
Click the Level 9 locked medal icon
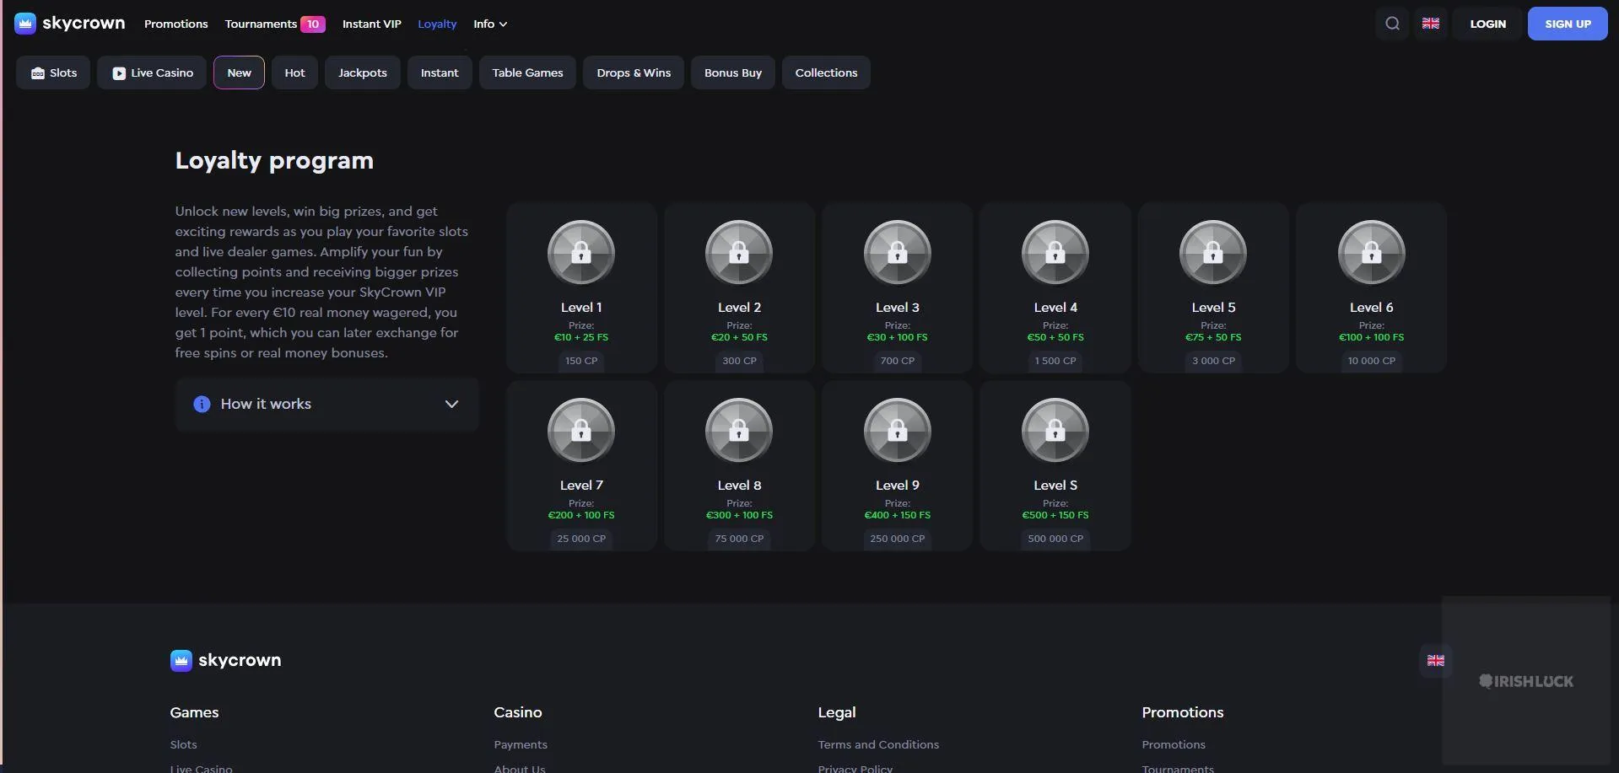[x=897, y=431]
